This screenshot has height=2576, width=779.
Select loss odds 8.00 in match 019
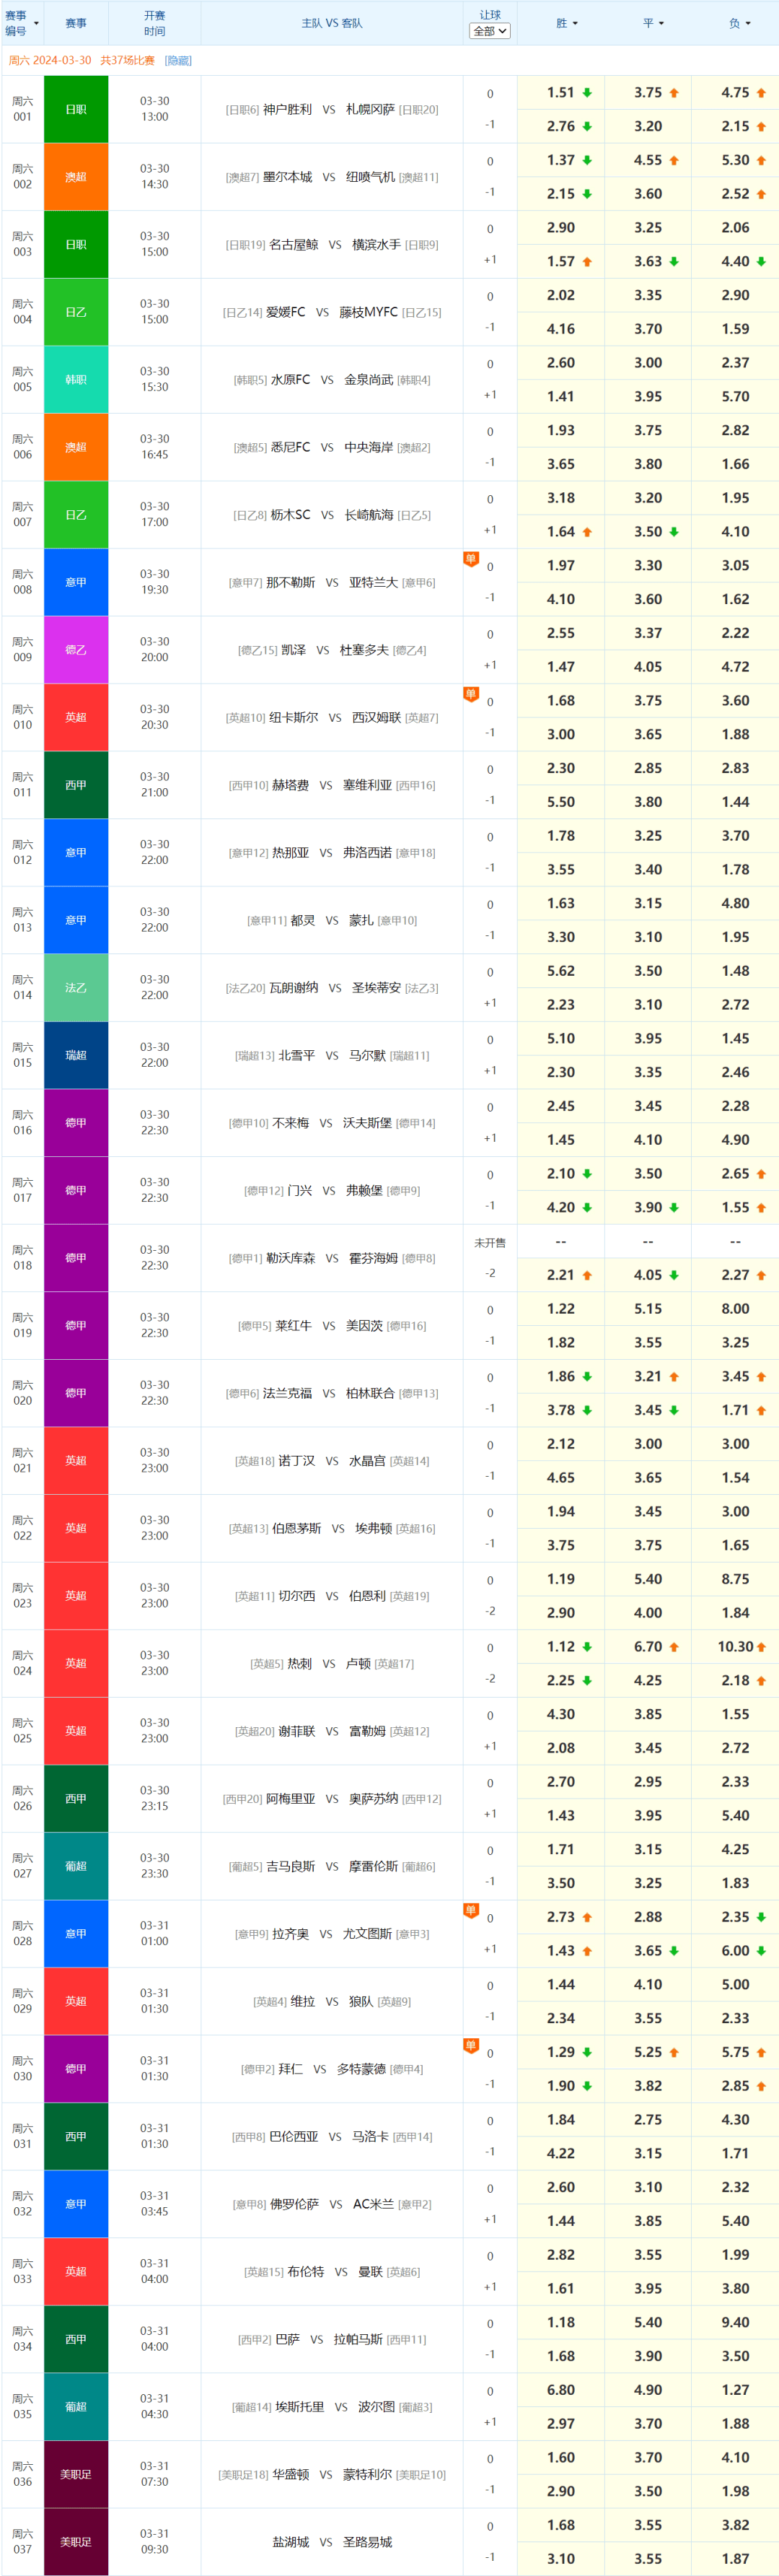pyautogui.click(x=735, y=1309)
